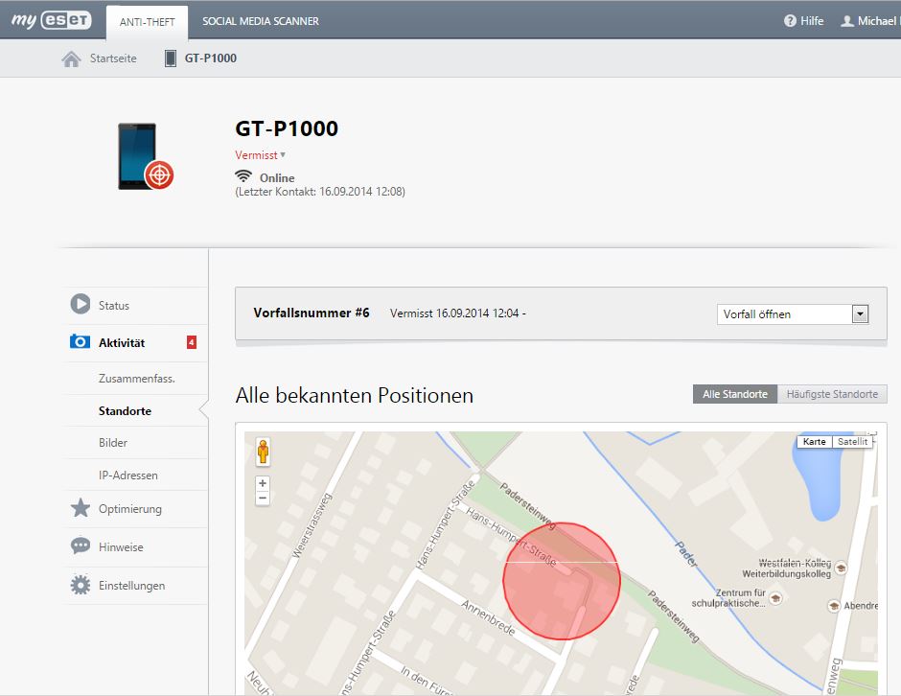Open Zusammenfass. submenu item

pyautogui.click(x=137, y=378)
